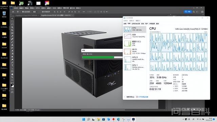Screen dimensions: 217x122
Task: Click the foreground/background color swatch
Action: pyautogui.click(x=12, y=86)
